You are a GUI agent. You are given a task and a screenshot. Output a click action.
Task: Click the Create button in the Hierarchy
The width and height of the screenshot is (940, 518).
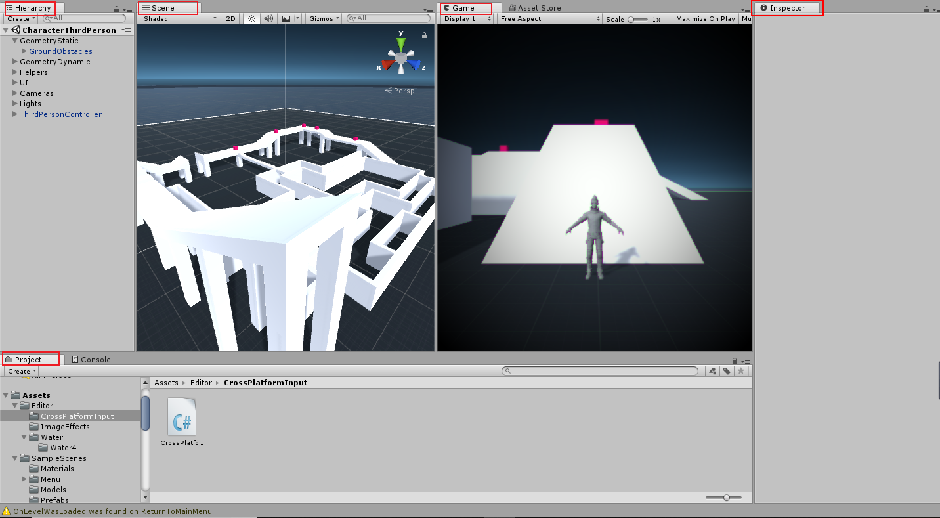(20, 18)
